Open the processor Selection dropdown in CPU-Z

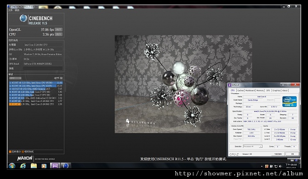point(253,146)
